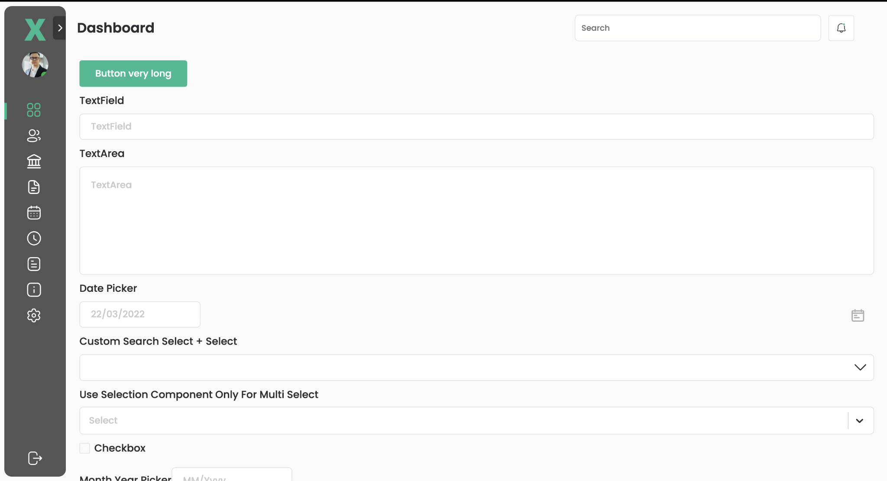Click the user profile avatar

pos(35,65)
